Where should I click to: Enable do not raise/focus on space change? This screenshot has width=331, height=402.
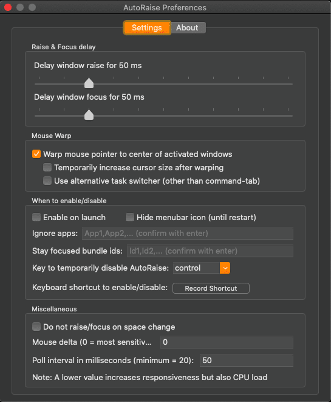[36, 327]
